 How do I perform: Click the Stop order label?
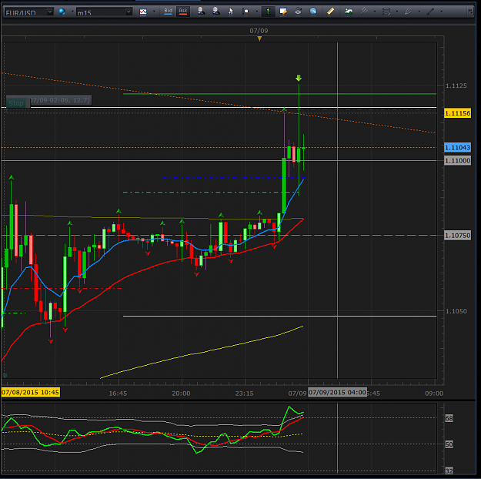click(x=16, y=103)
